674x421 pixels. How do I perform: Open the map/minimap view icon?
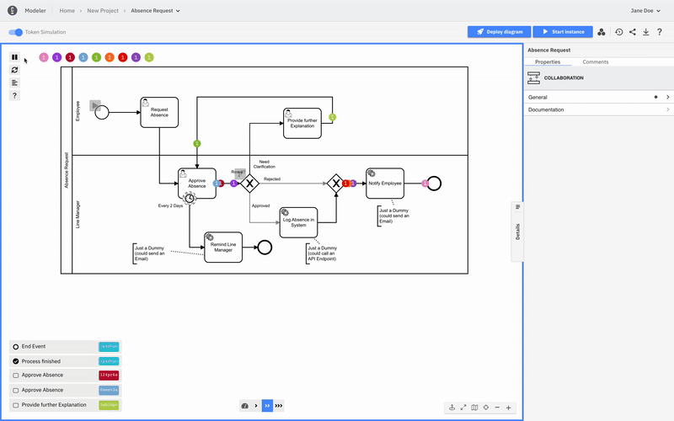[474, 408]
